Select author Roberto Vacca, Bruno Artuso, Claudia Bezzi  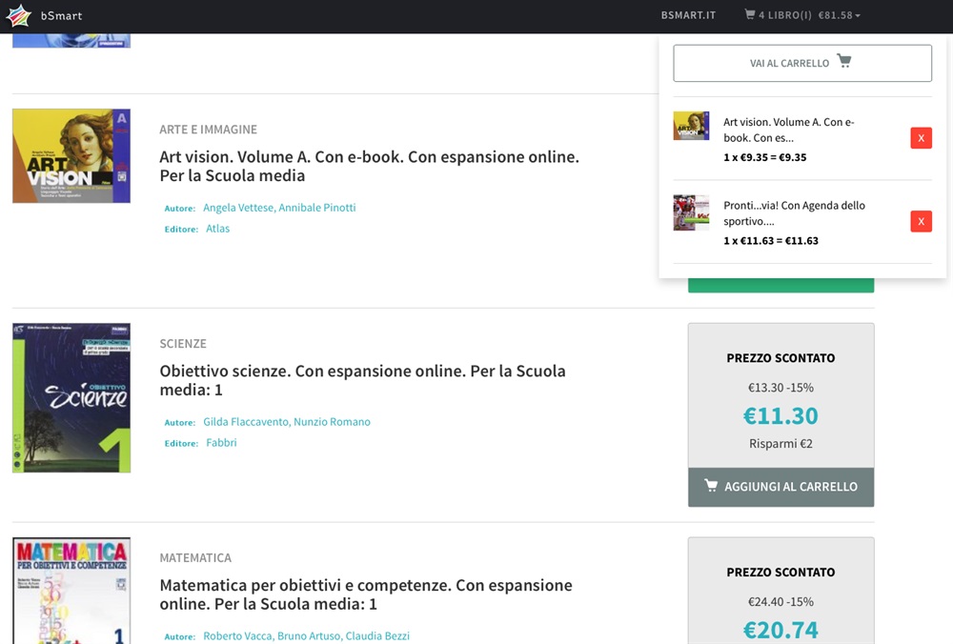(306, 636)
